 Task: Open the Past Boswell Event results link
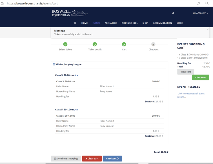tap(191, 95)
